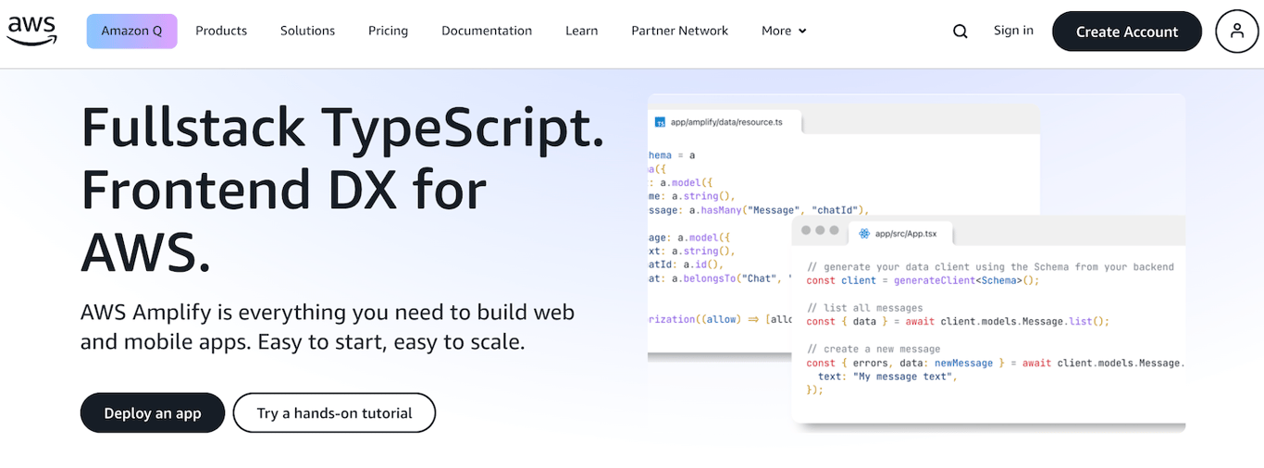Click the Deploy an app button
This screenshot has height=468, width=1264.
tap(153, 413)
